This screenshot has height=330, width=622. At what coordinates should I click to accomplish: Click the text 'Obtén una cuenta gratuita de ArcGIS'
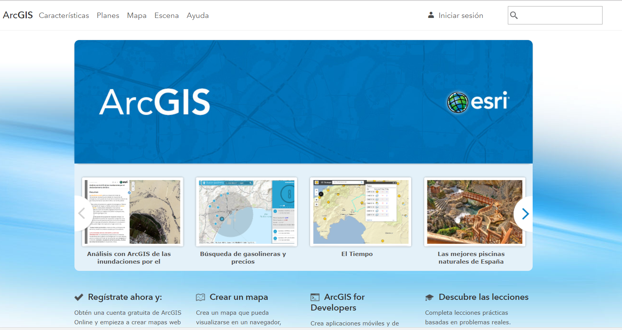click(x=128, y=312)
